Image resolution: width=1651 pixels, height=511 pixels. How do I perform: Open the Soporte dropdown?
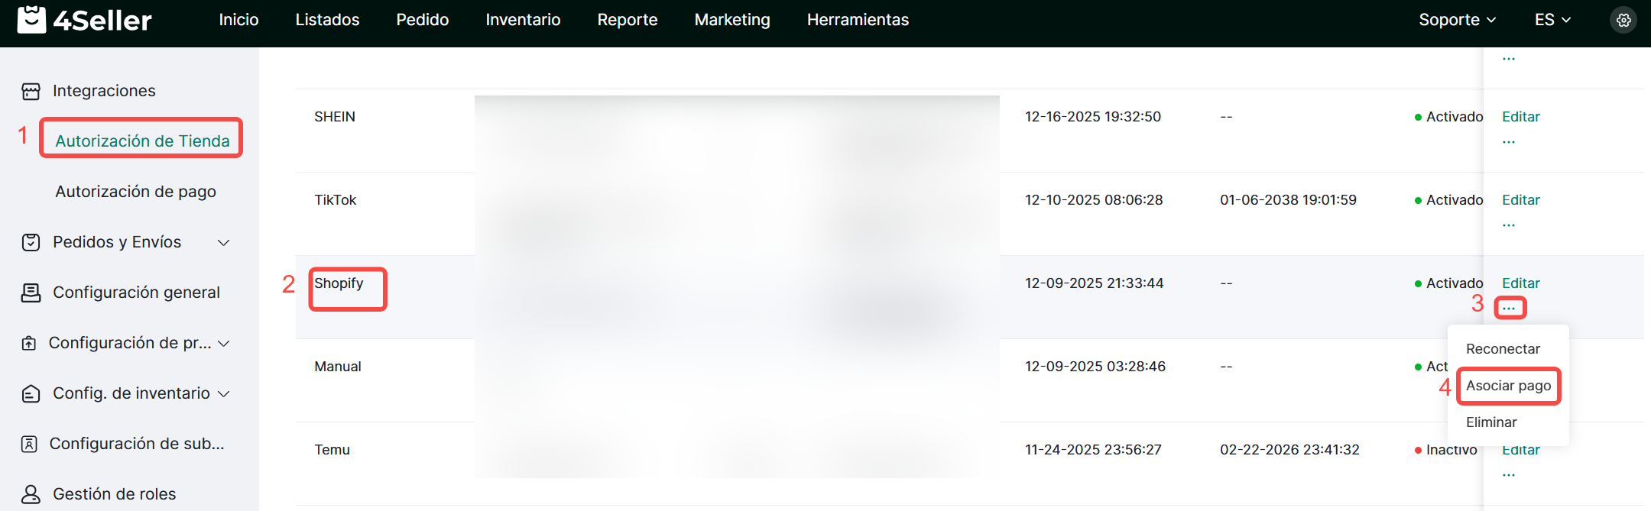1456,20
